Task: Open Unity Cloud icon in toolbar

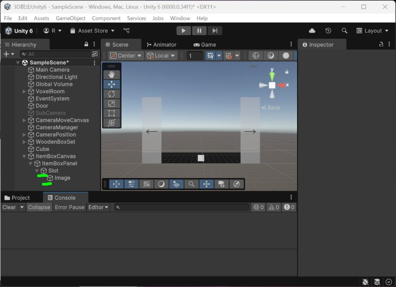Action: [312, 31]
